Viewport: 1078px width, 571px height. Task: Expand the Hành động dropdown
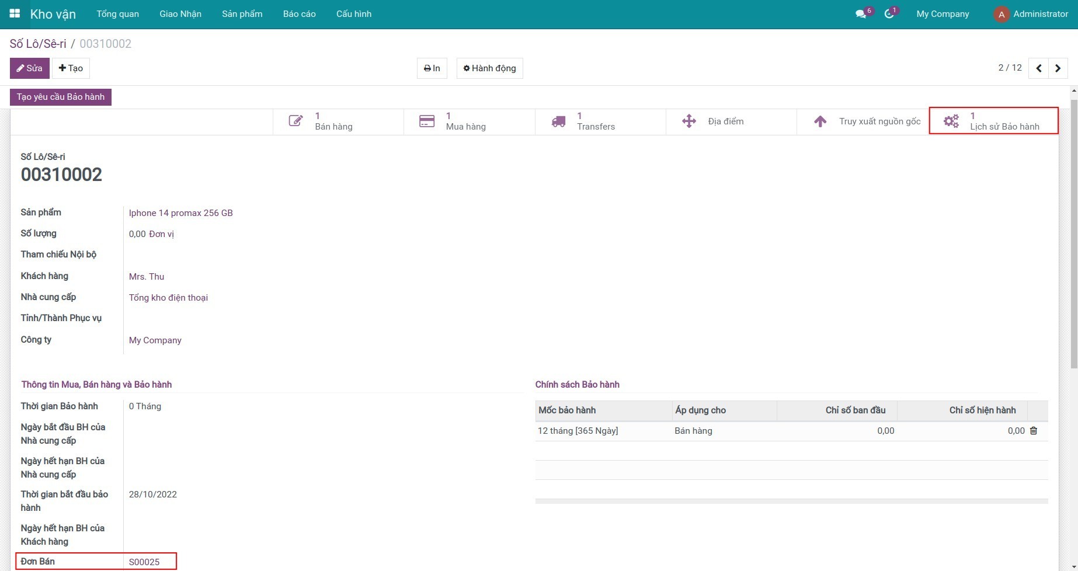click(x=489, y=68)
